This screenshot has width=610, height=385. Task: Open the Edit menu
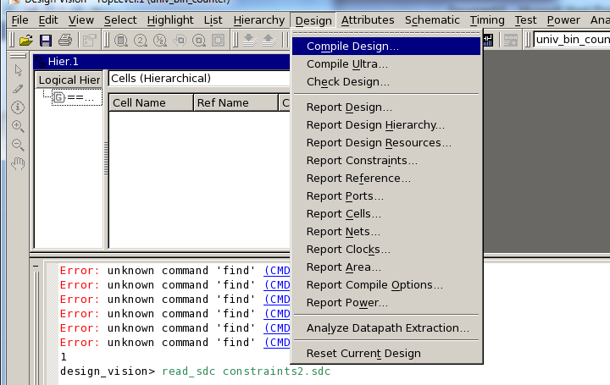(x=48, y=20)
